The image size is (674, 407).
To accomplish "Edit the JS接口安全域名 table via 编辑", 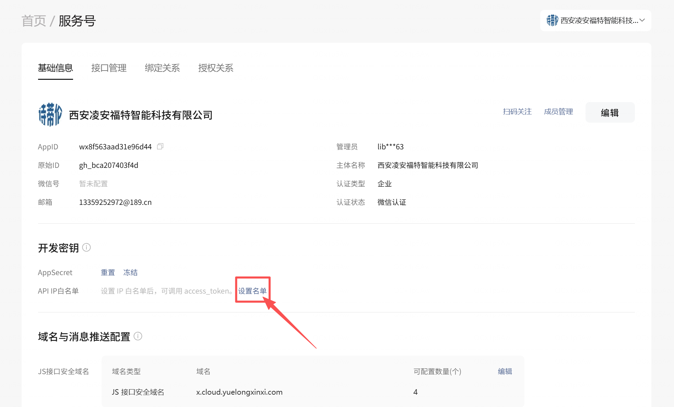I will coord(505,371).
